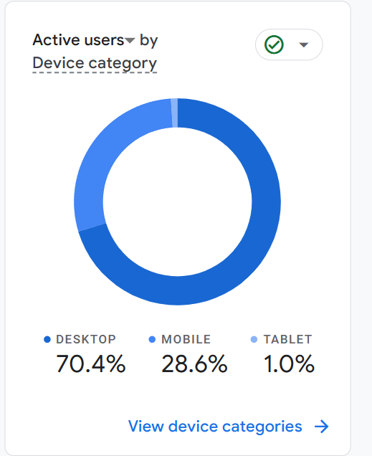Click the Device category dimension label
Viewport: 372px width, 456px height.
pyautogui.click(x=95, y=63)
